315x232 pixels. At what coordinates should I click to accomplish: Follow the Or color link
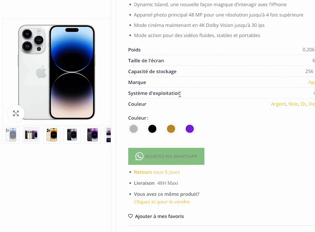[303, 104]
